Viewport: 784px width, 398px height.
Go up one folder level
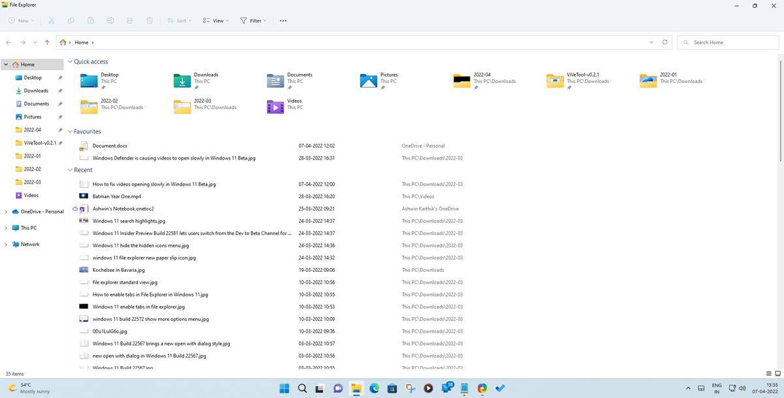[x=47, y=42]
